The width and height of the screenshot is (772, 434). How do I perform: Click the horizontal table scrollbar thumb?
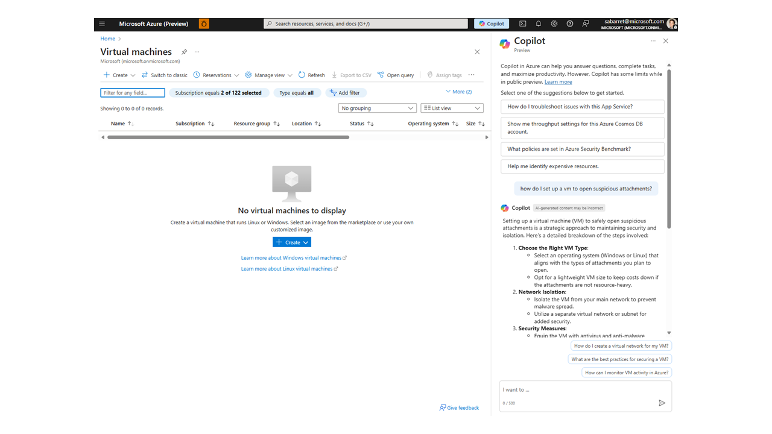228,137
